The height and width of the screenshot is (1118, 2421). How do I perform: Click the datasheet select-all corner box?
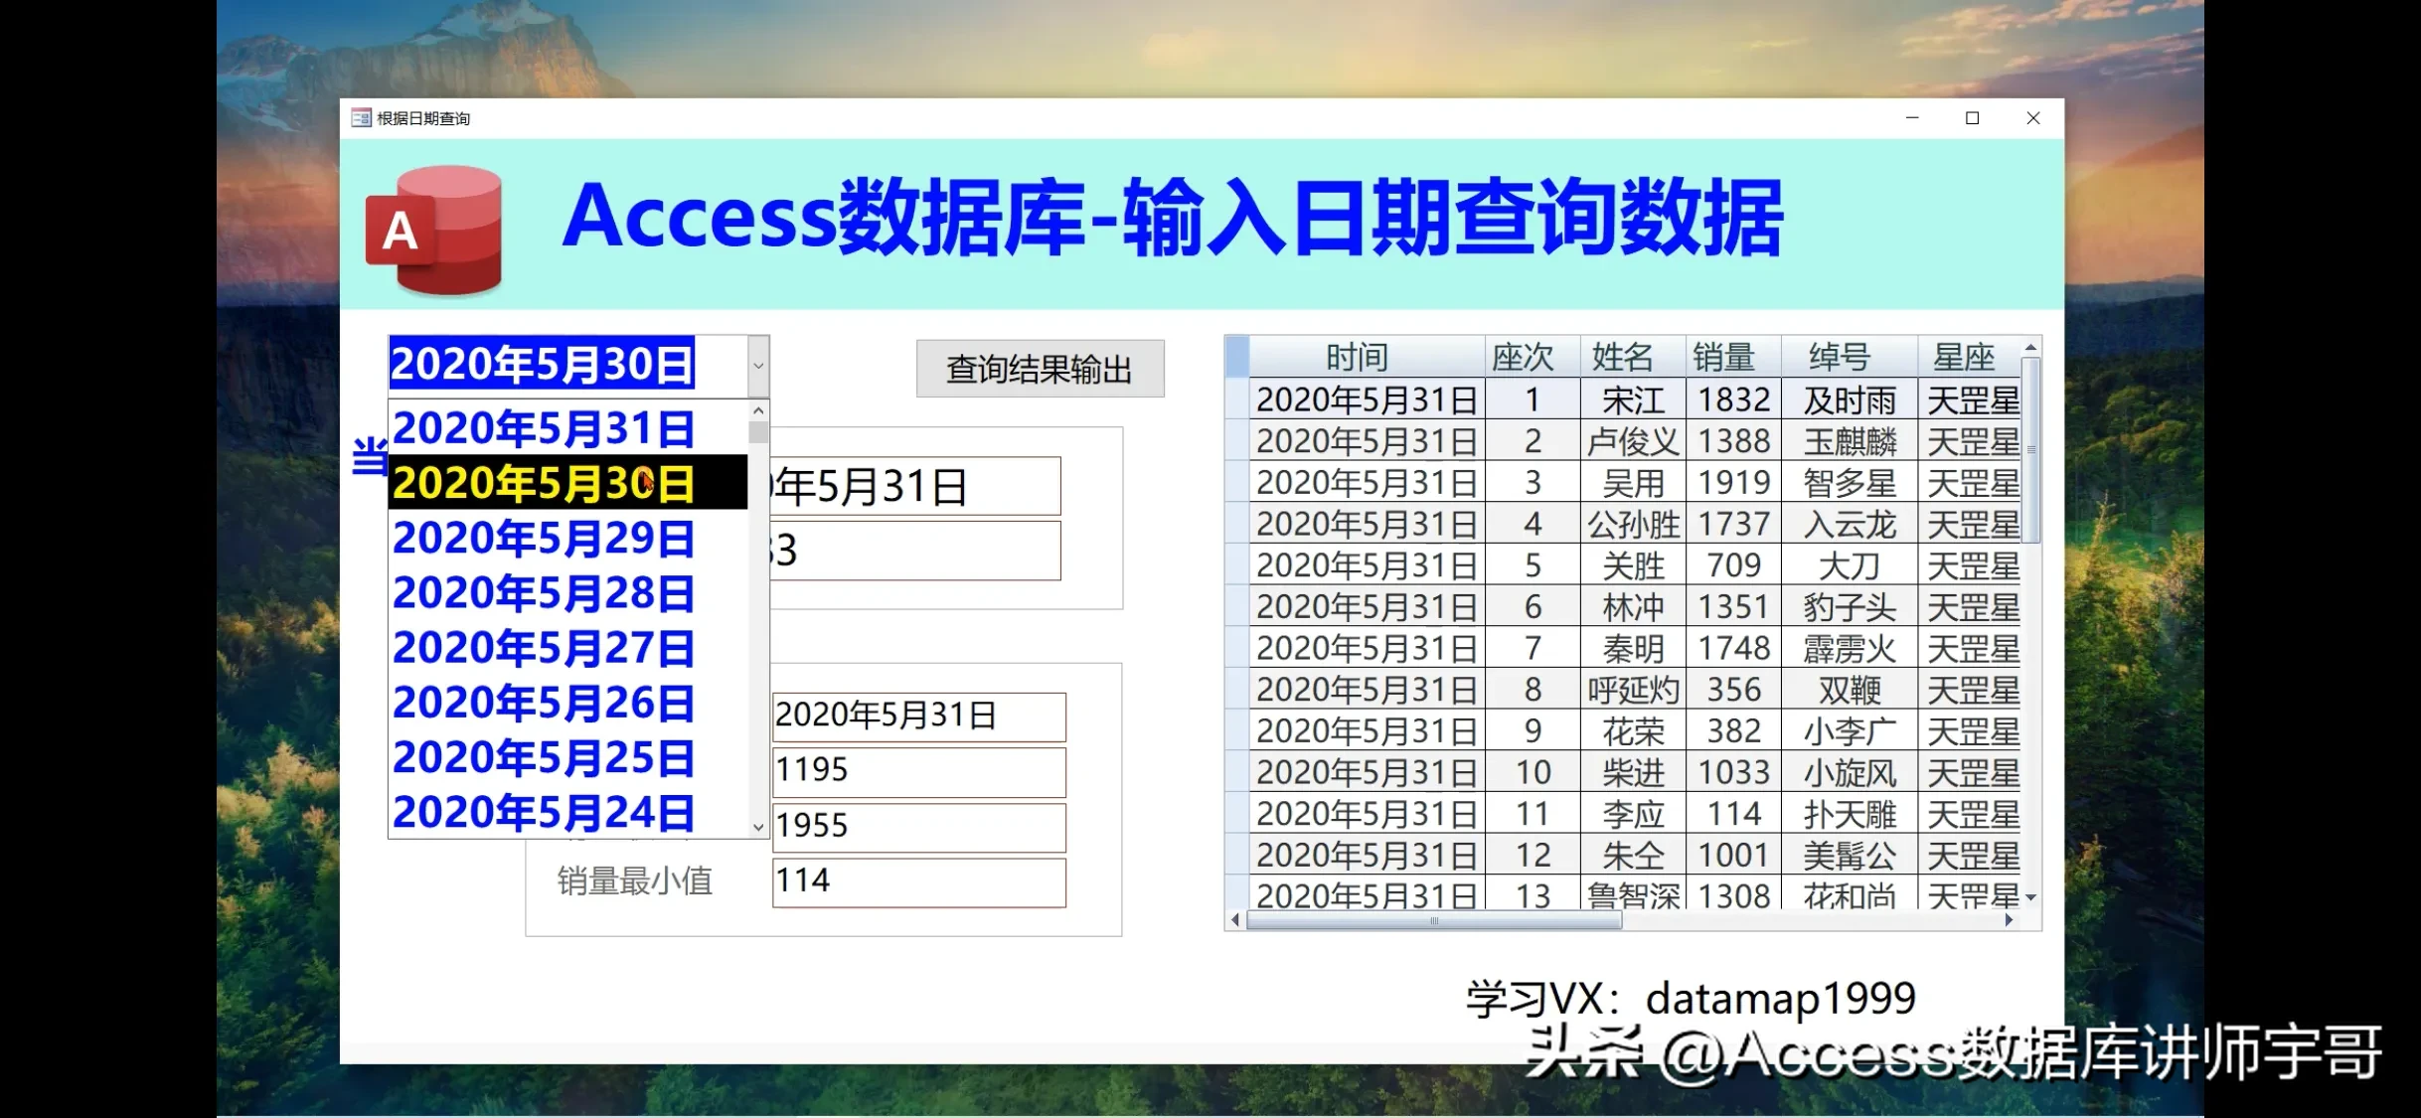(1237, 357)
